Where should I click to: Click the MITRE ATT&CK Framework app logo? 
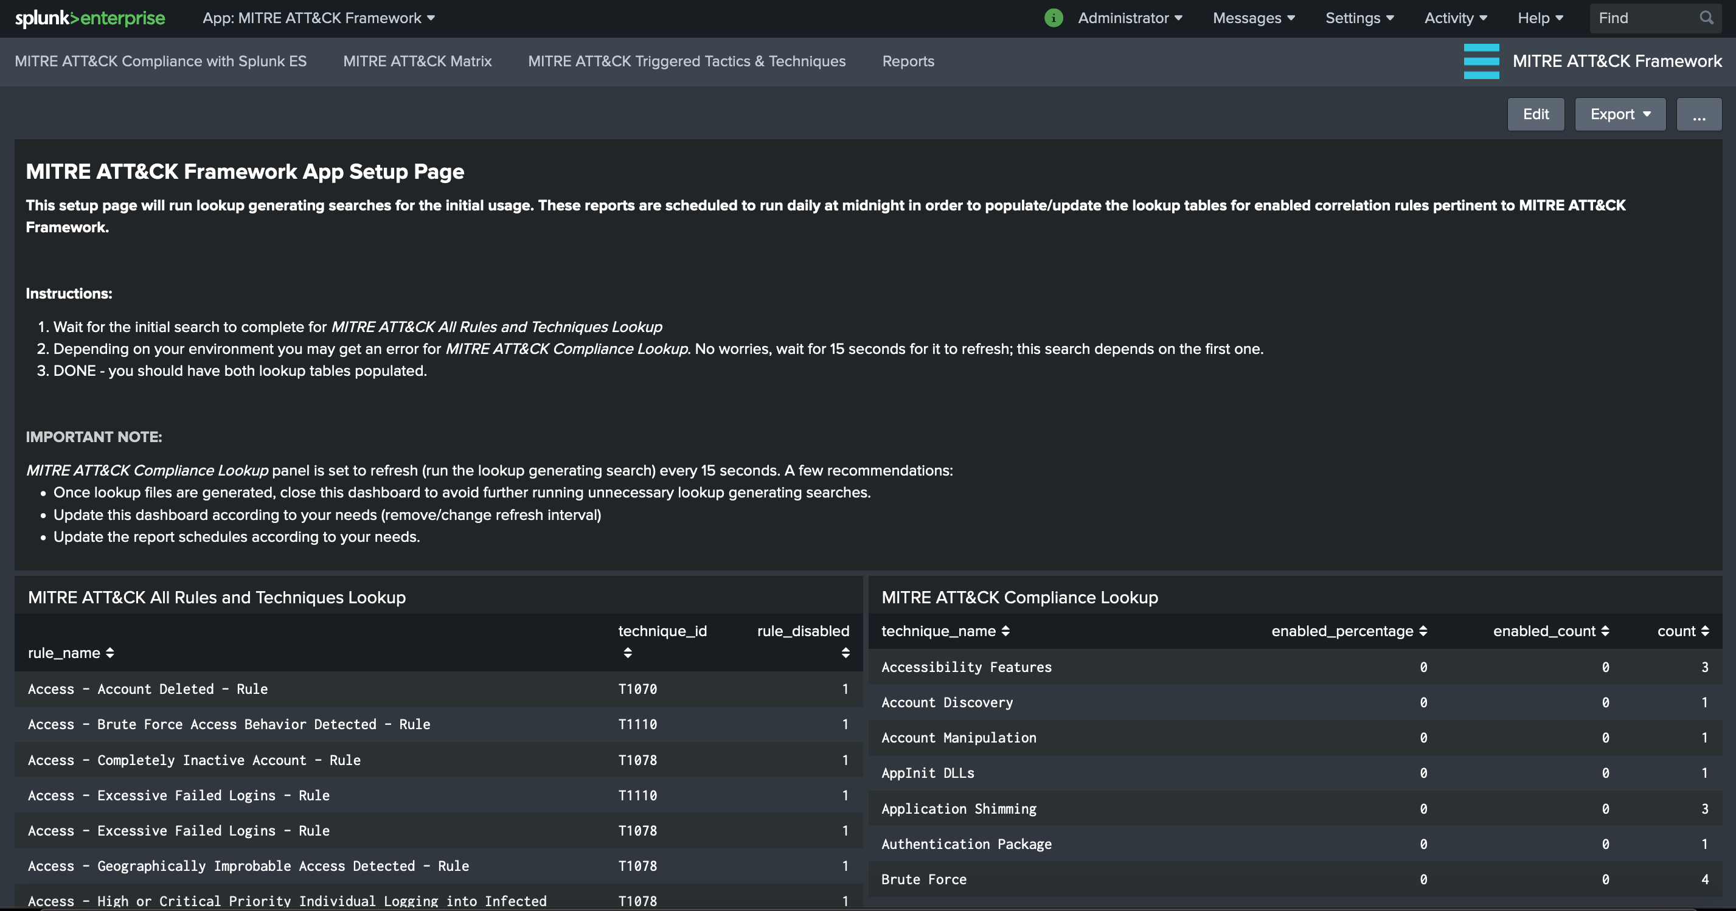click(1481, 61)
